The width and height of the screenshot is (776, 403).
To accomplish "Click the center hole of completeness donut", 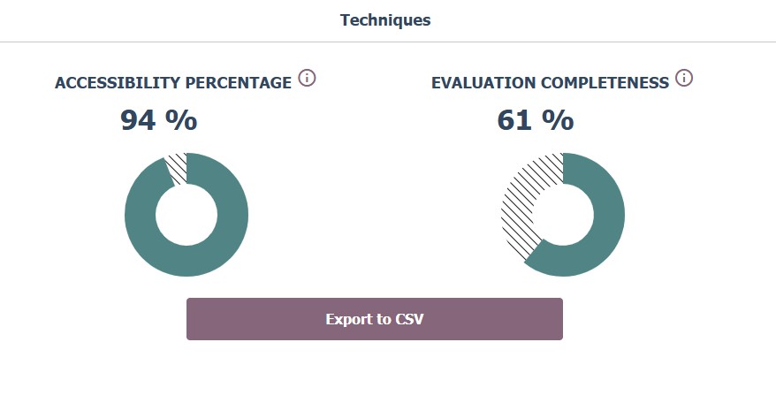I will click(563, 215).
